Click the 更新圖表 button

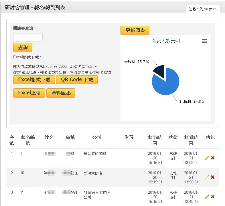[135, 30]
